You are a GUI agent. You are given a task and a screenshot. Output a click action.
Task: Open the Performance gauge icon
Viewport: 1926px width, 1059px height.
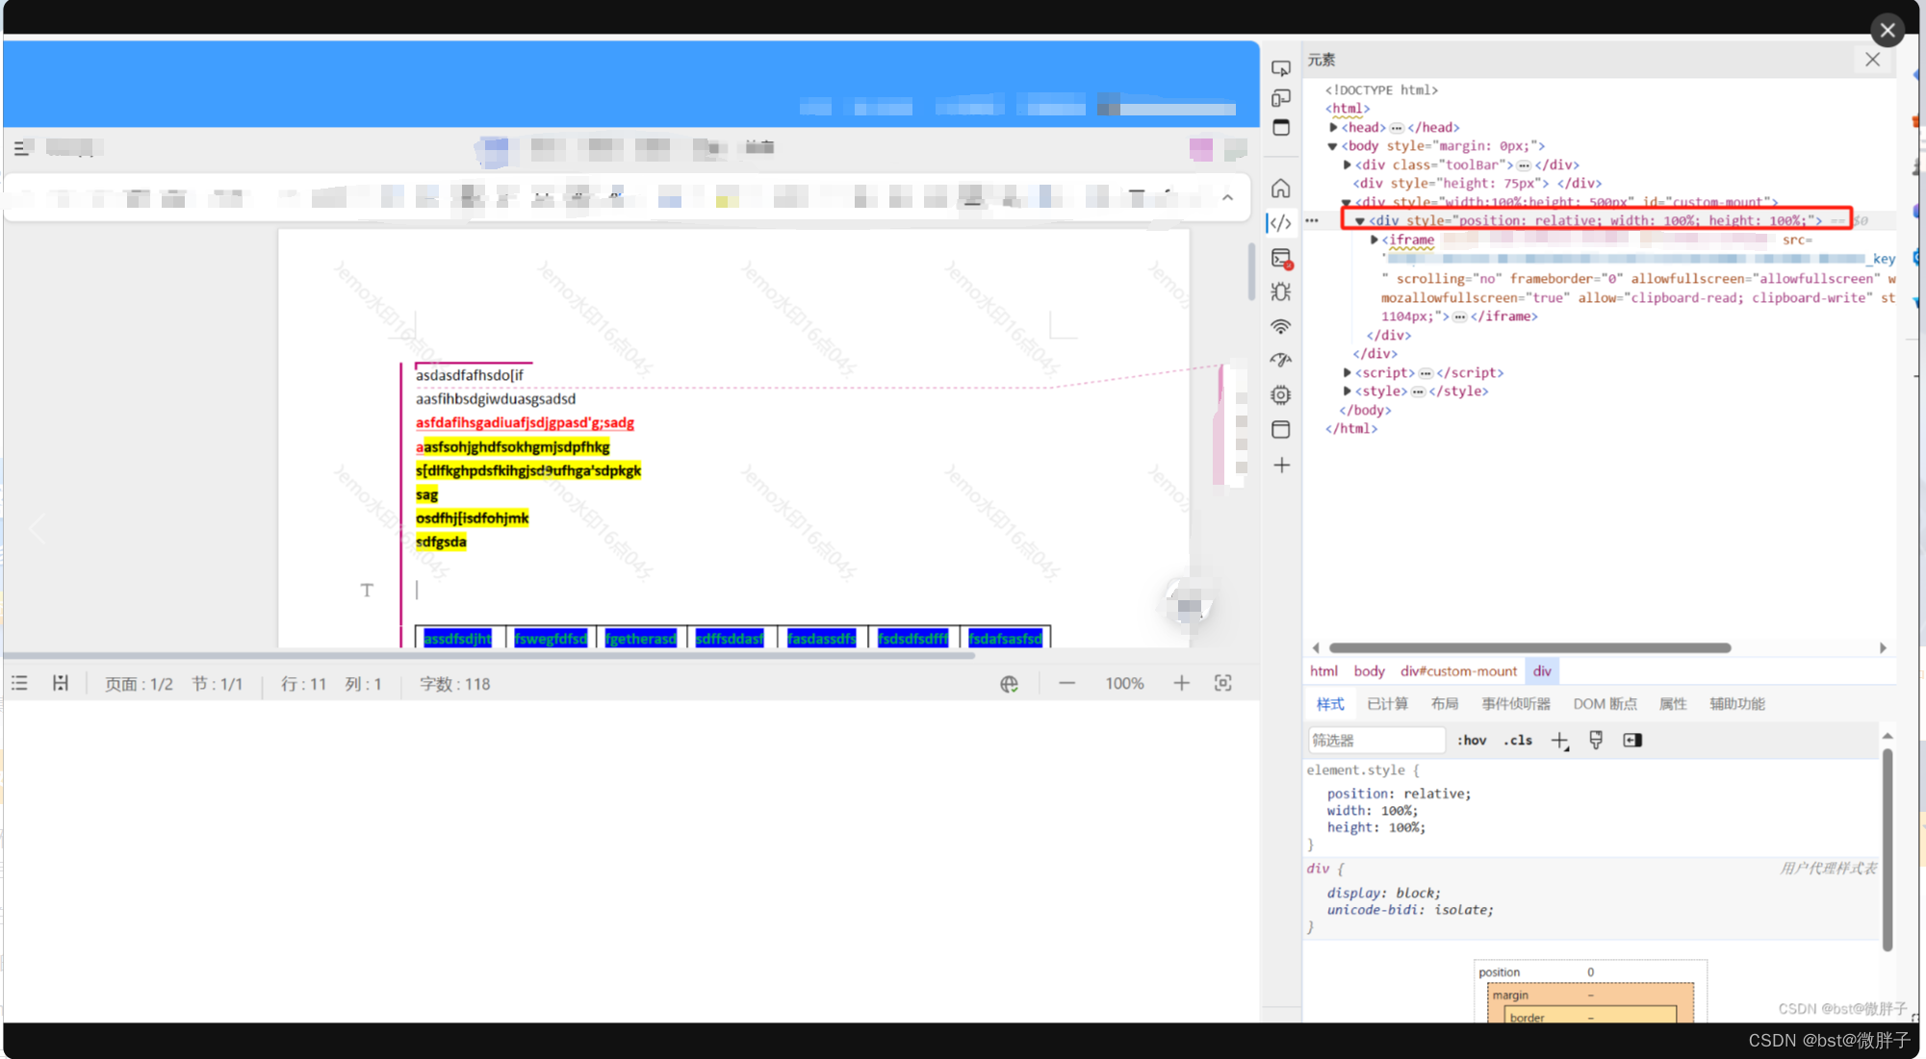tap(1281, 360)
